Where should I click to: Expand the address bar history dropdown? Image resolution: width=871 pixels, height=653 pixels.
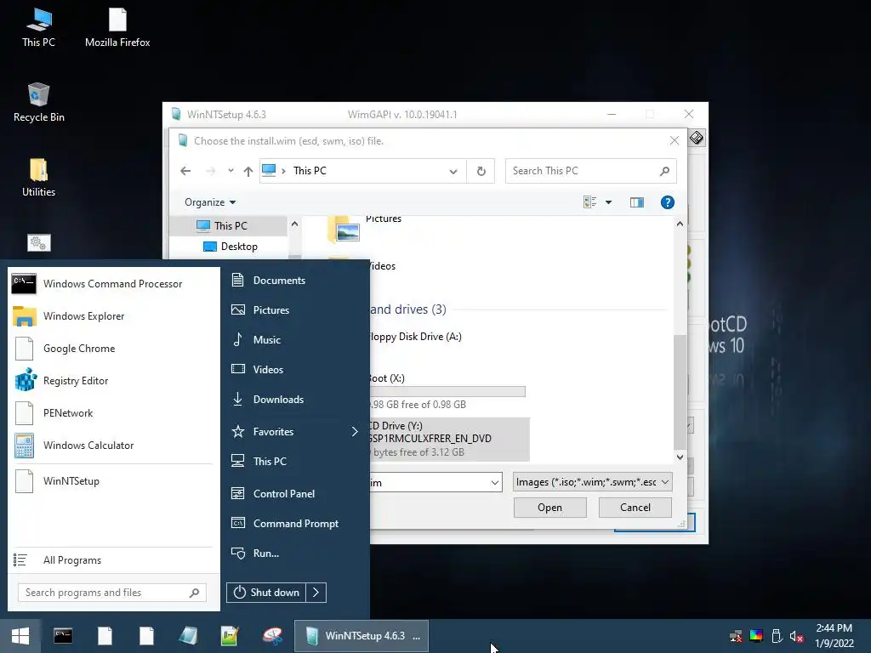[453, 171]
